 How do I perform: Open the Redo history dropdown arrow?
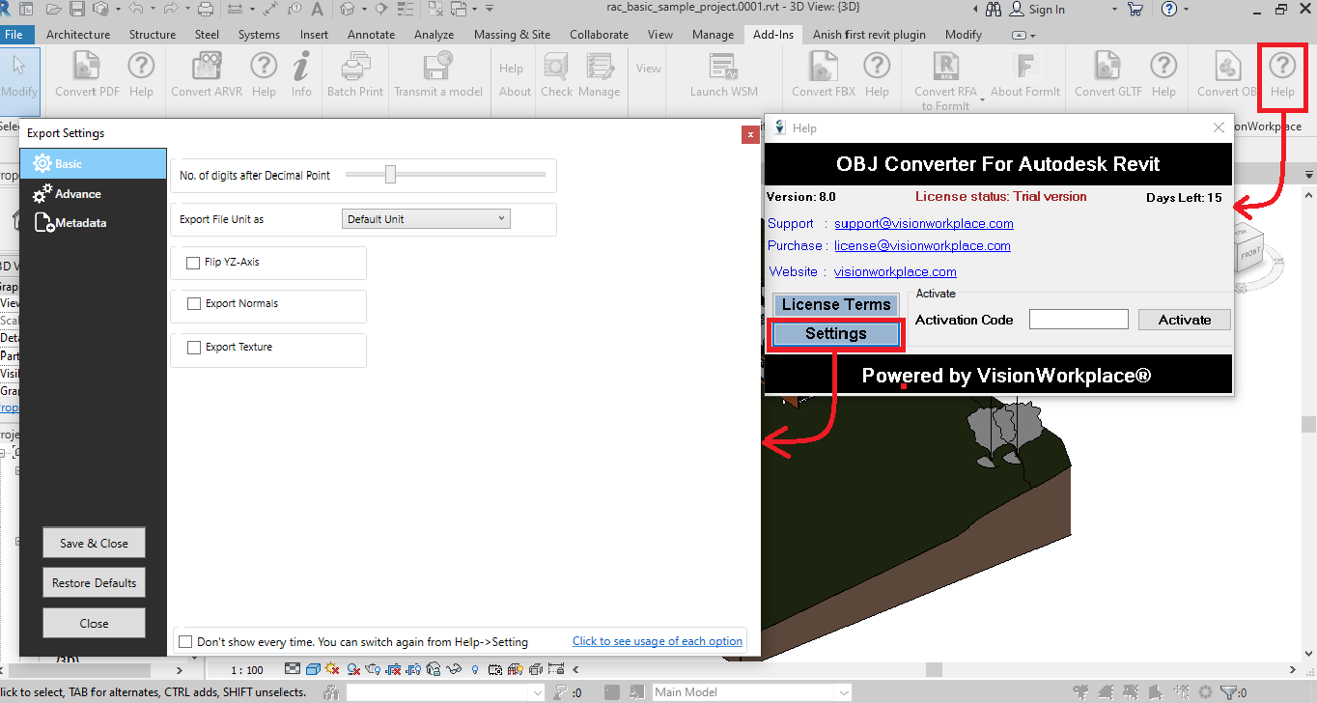(185, 10)
